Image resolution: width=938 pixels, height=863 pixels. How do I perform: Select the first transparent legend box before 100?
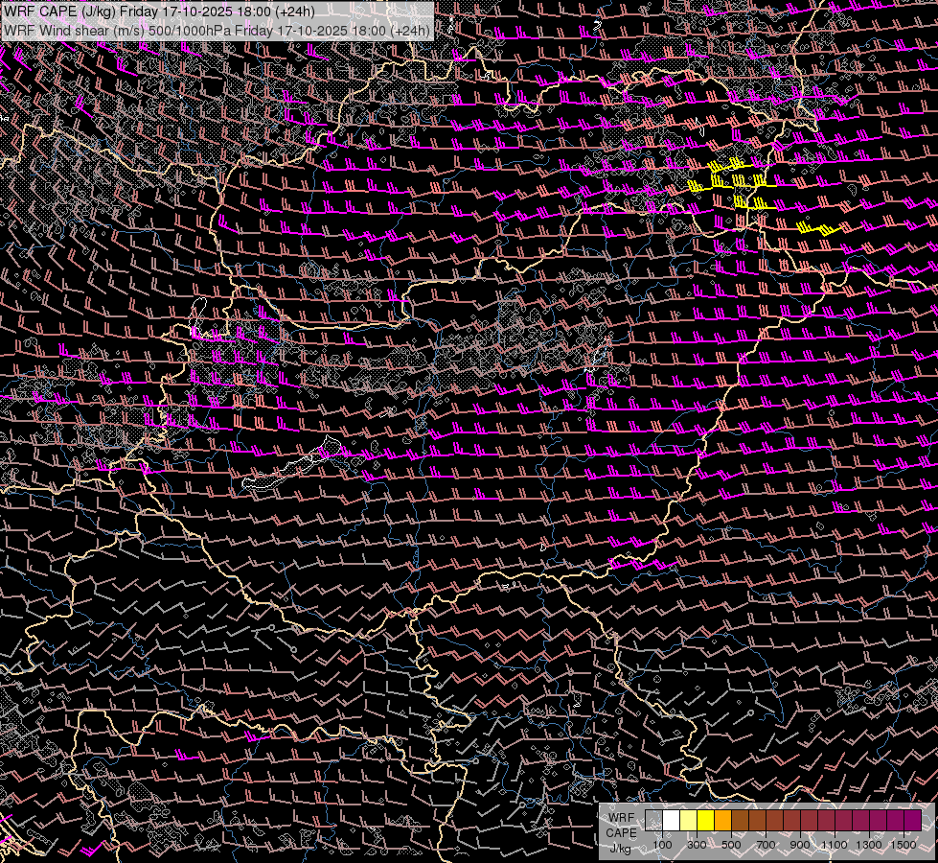654,821
